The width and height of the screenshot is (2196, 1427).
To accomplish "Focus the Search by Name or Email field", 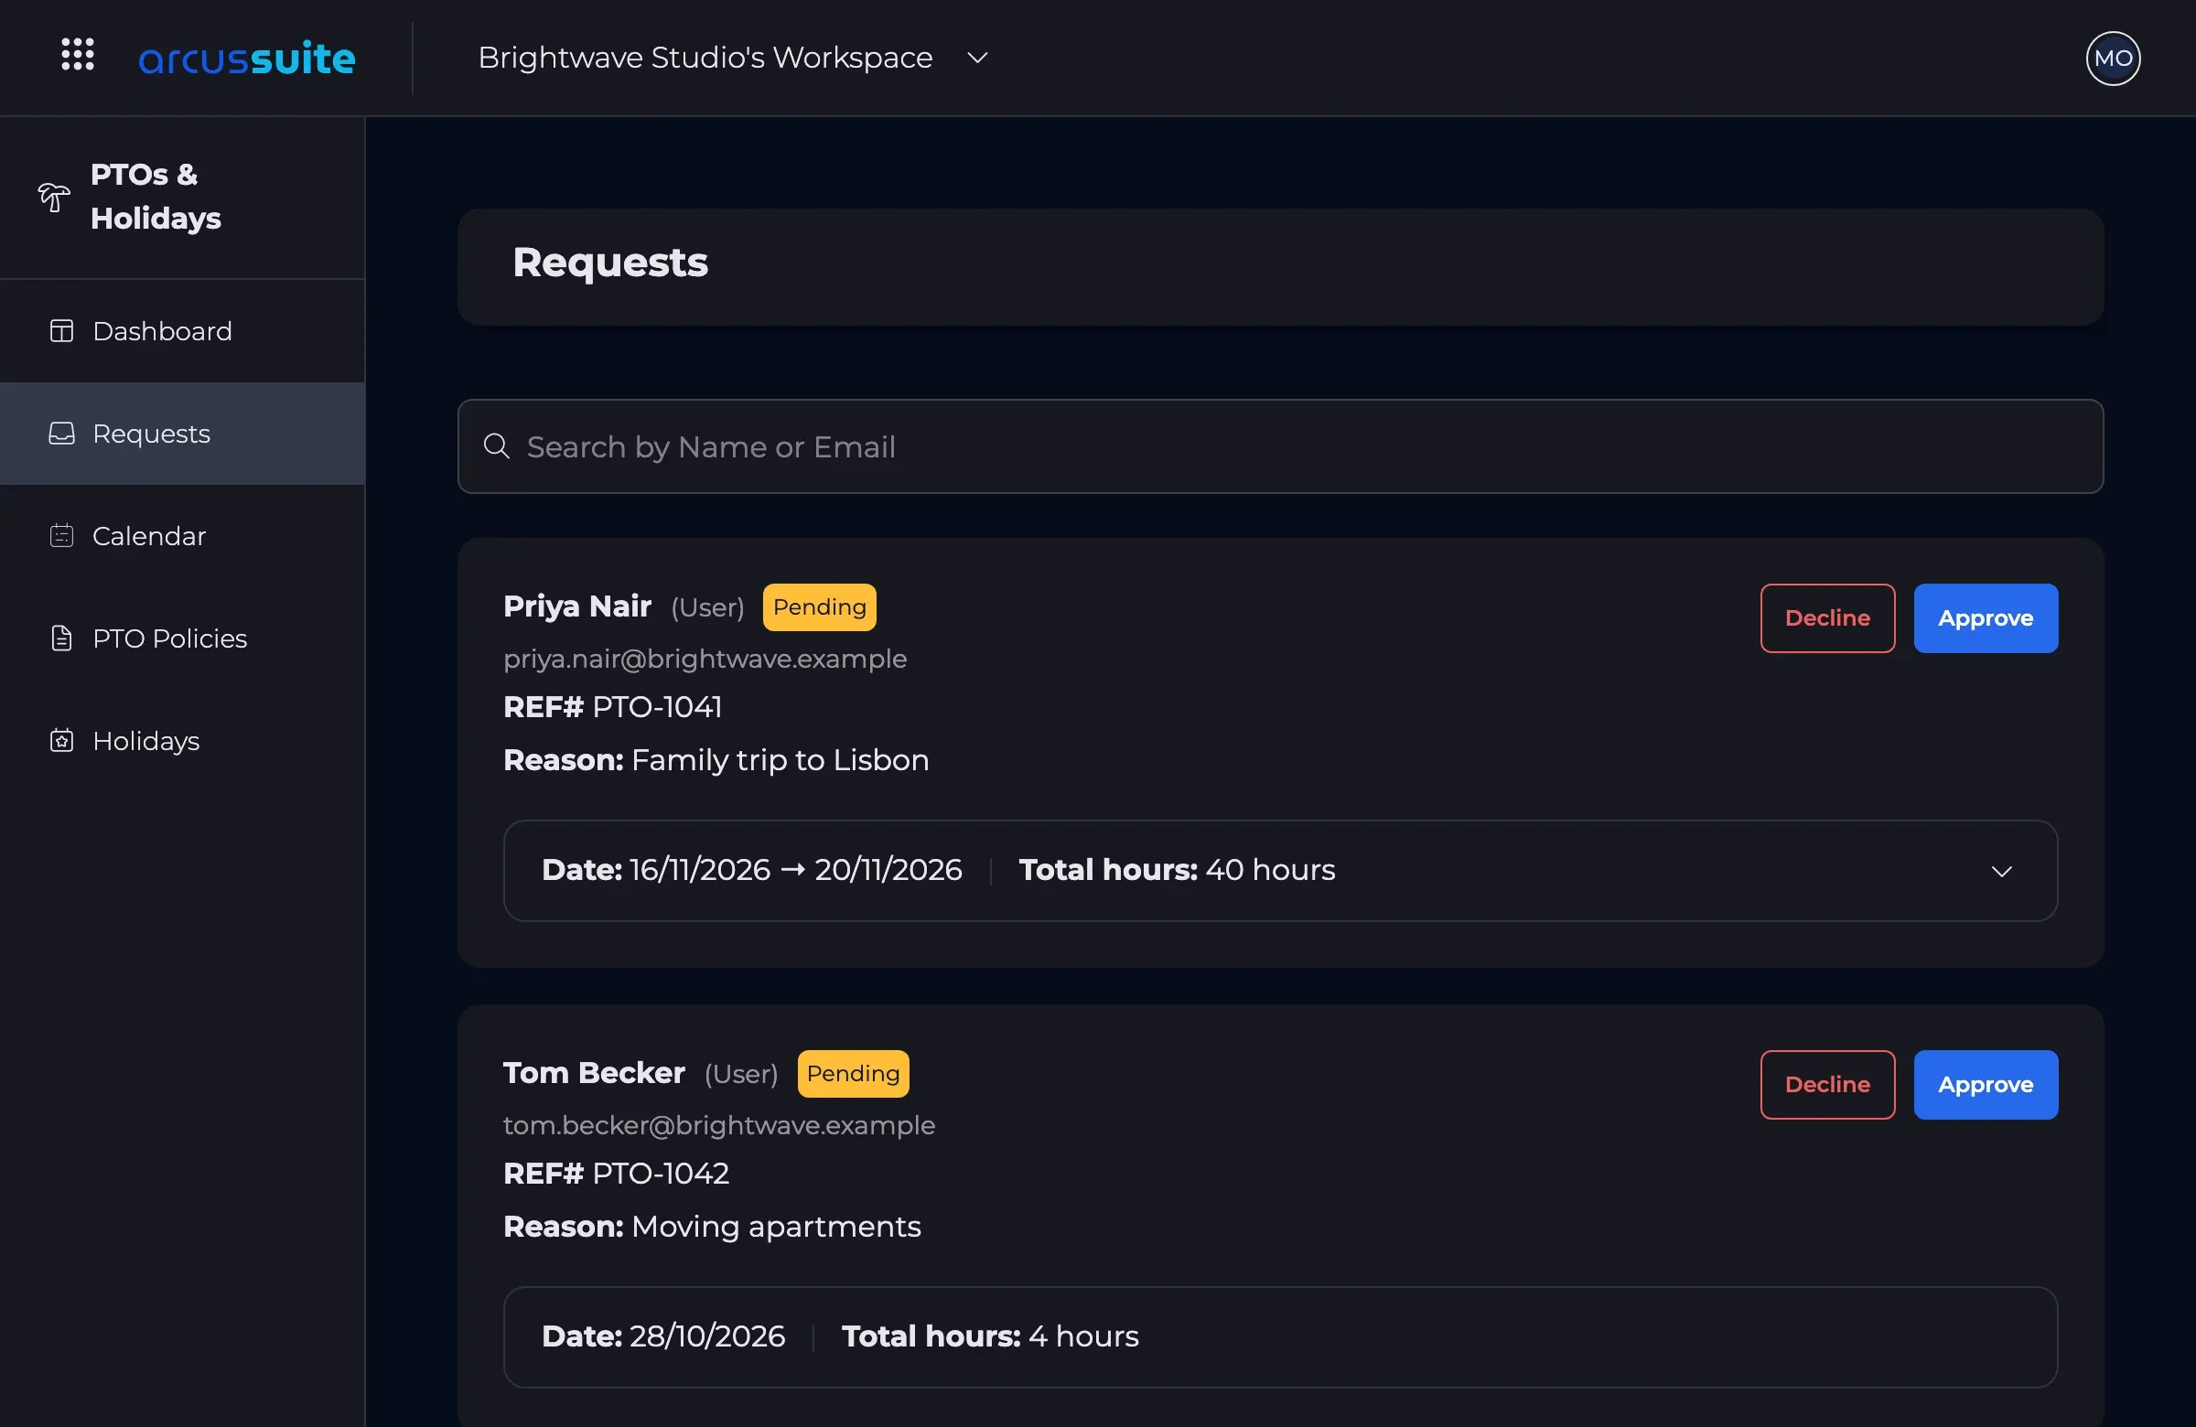I will click(x=1281, y=446).
